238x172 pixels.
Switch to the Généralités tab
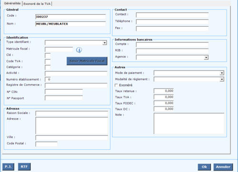click(12, 3)
